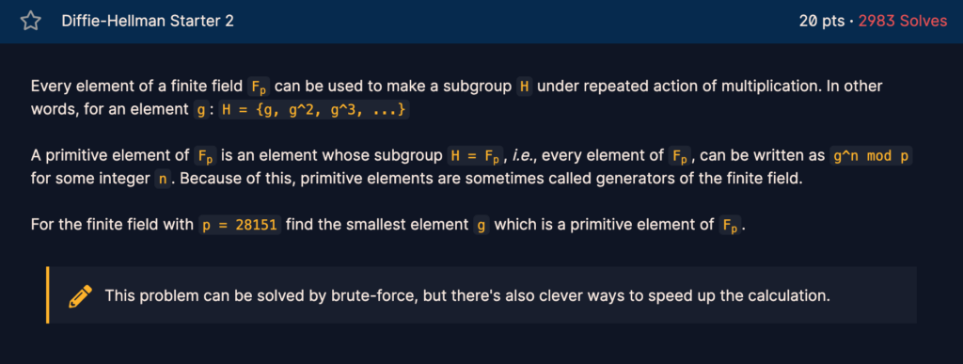Open the Diffie-Hellman Starter 2 title
The height and width of the screenshot is (364, 963).
[x=148, y=22]
